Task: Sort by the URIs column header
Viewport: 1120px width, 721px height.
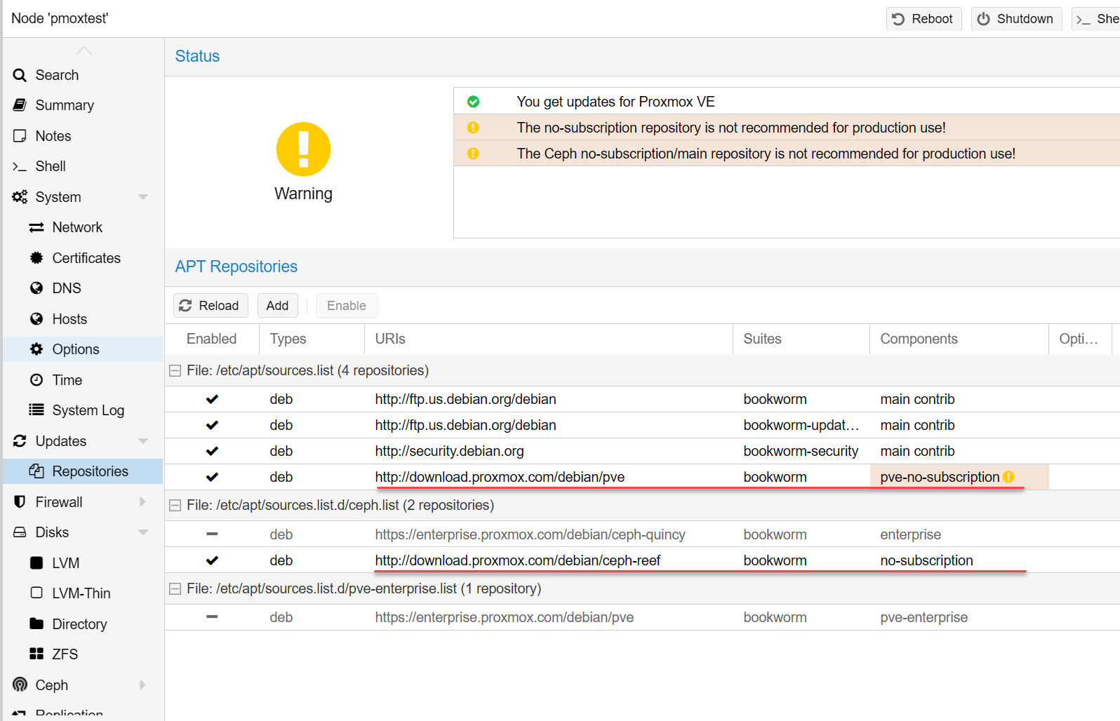Action: (390, 339)
